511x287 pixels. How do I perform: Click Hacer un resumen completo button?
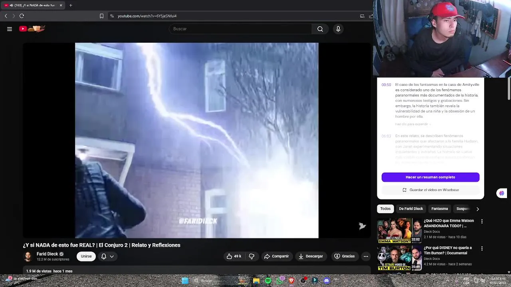click(x=430, y=177)
